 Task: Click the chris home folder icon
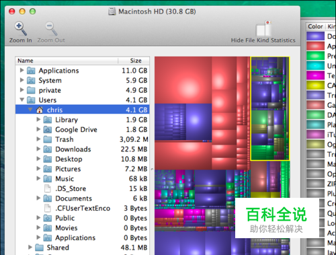tap(40, 110)
